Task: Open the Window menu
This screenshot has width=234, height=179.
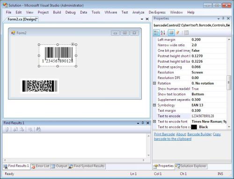Action: (176, 12)
